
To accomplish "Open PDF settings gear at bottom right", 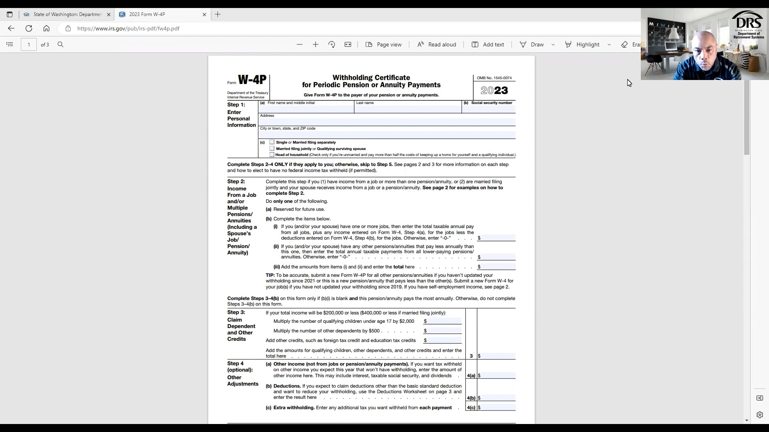I will 760,415.
